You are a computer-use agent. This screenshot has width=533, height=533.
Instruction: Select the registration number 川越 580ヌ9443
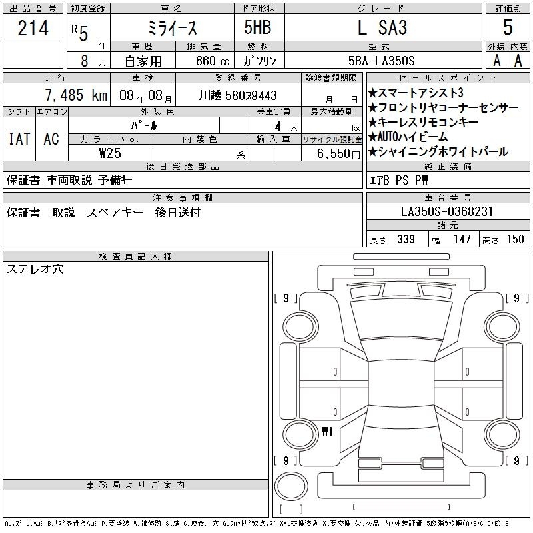point(238,95)
